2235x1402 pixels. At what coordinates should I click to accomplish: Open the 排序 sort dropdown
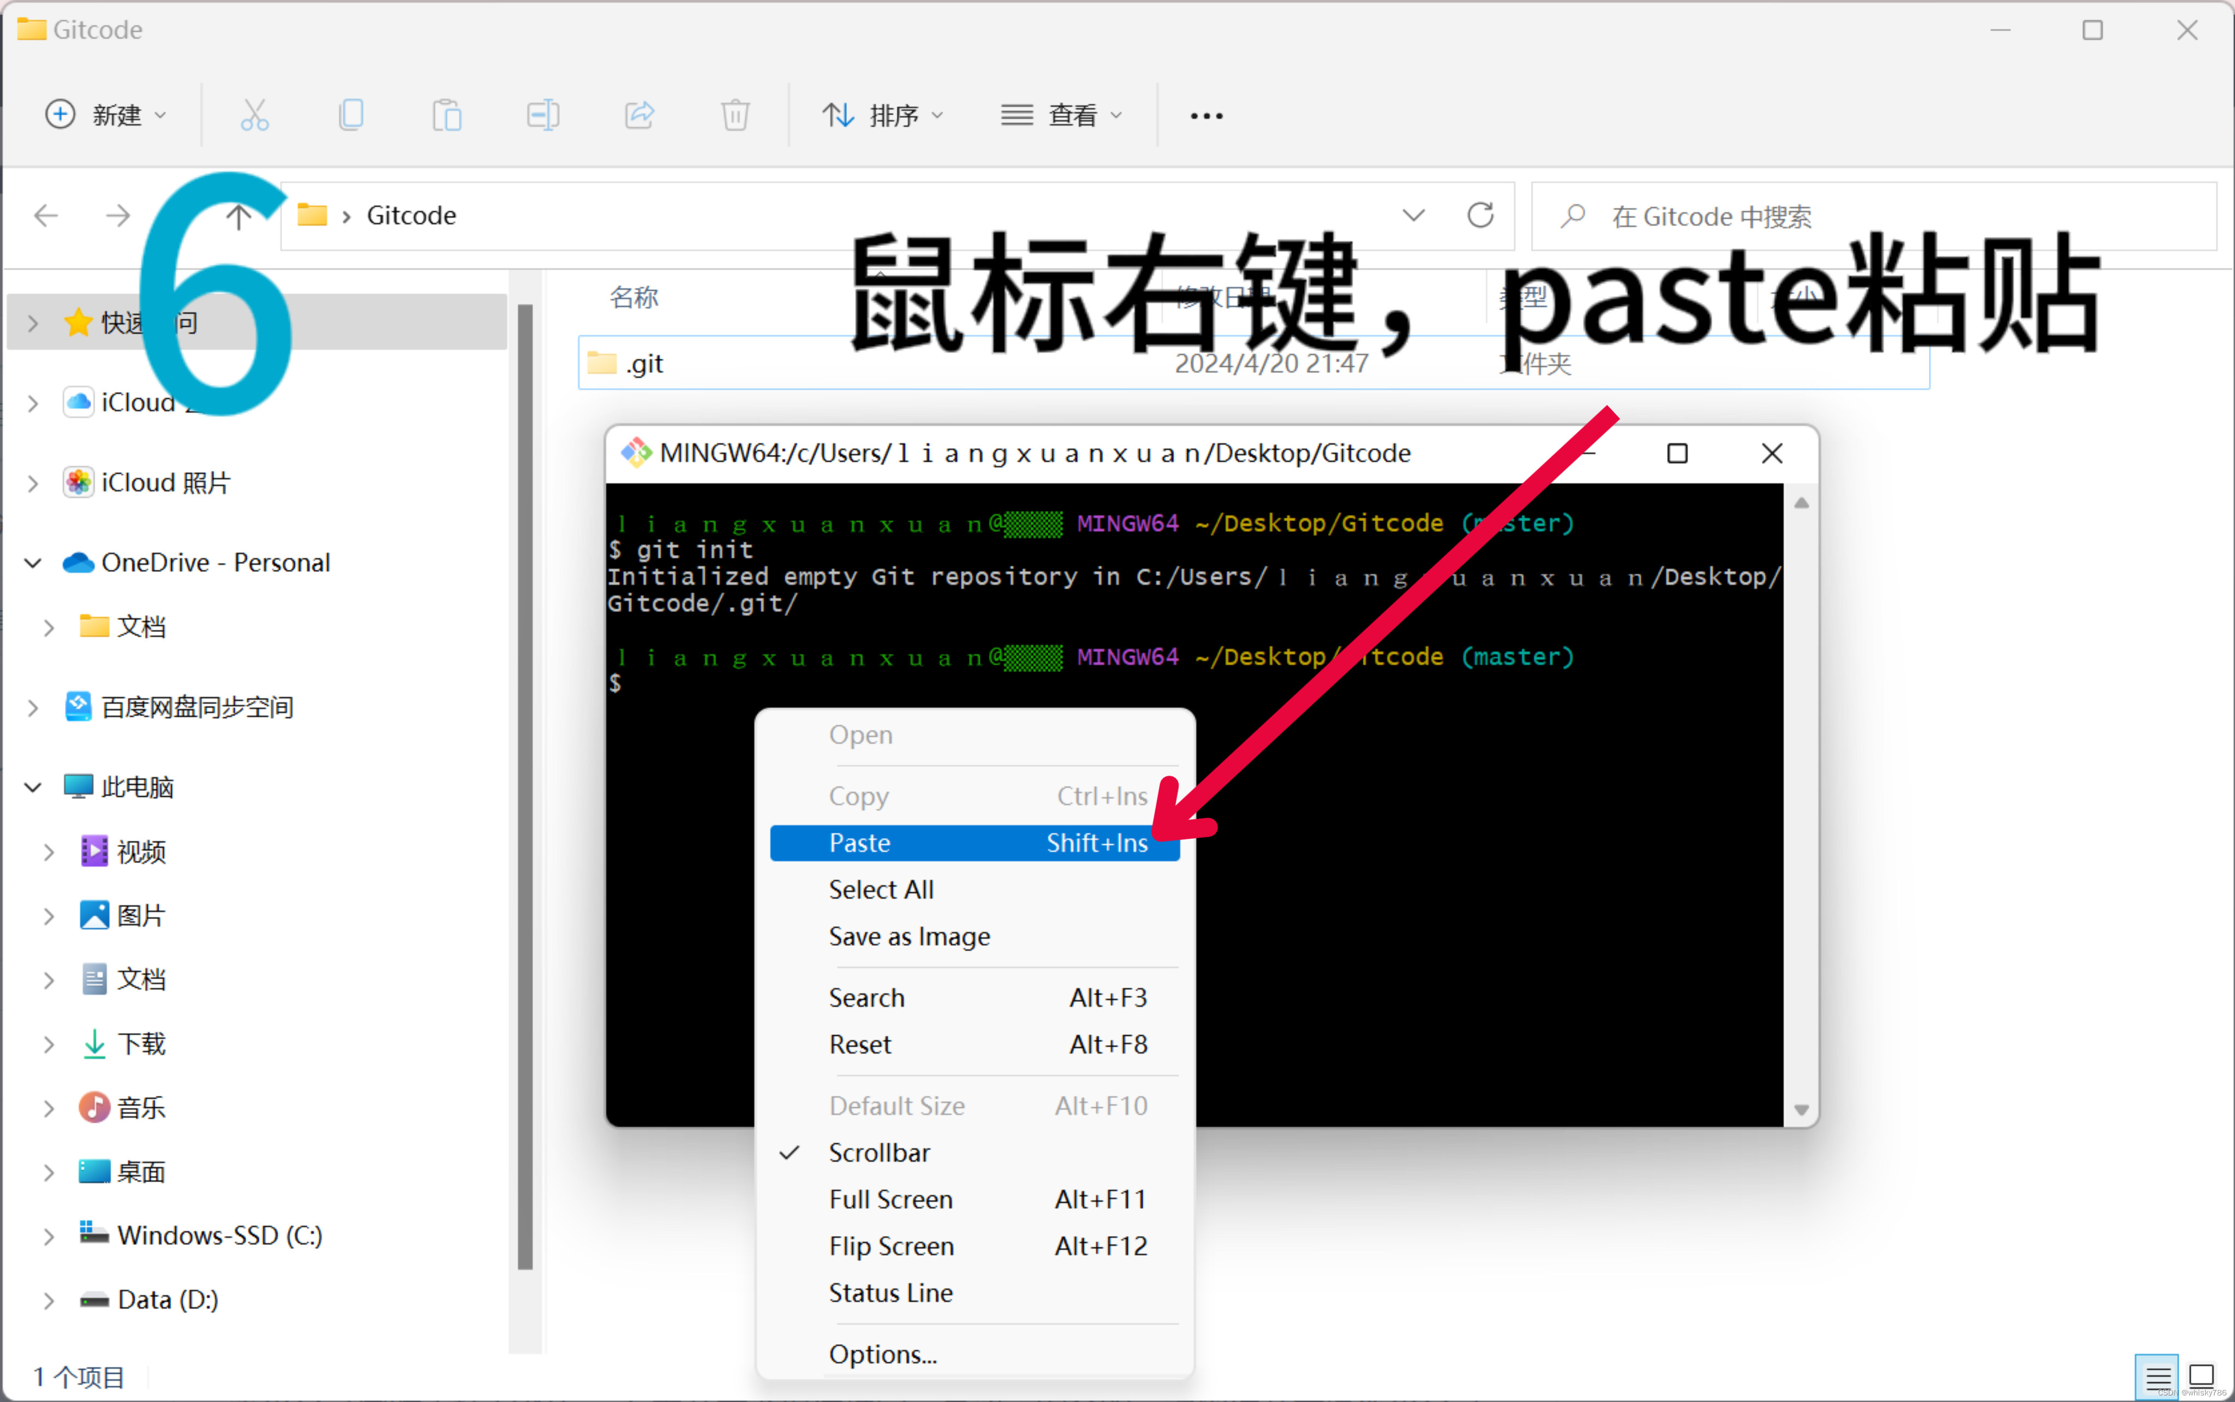[x=882, y=115]
